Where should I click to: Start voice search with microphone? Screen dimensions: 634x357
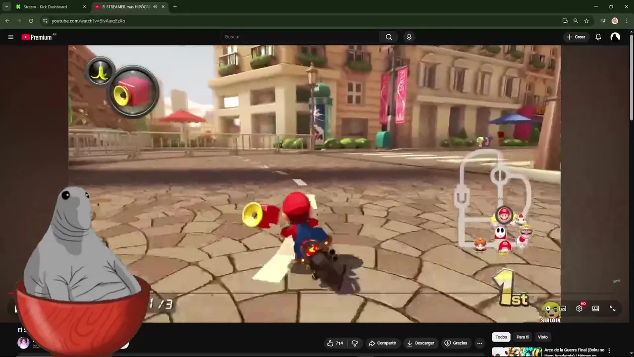pyautogui.click(x=409, y=37)
